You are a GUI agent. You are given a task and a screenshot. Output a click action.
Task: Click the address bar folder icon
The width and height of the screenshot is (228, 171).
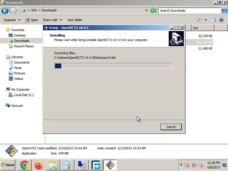(x=24, y=10)
